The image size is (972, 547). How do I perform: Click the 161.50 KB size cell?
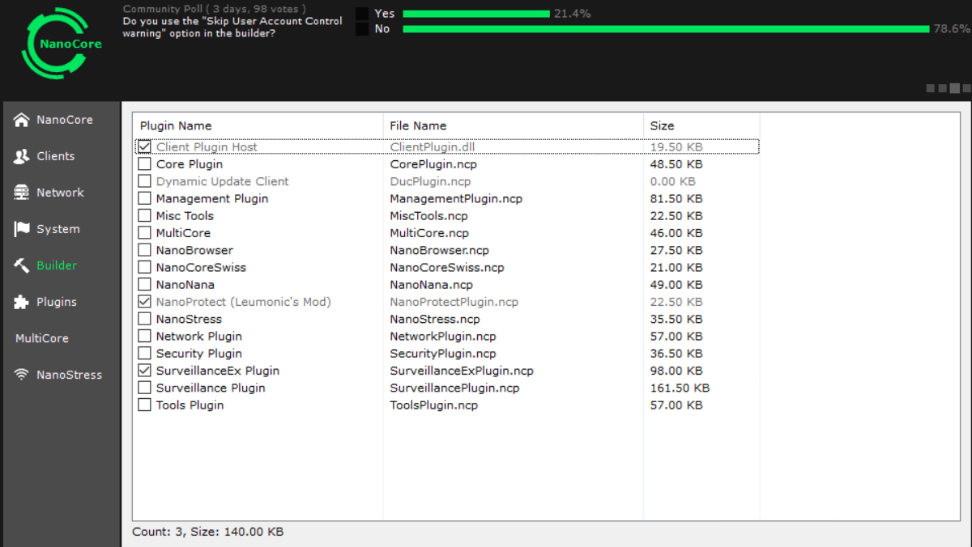[x=680, y=388]
